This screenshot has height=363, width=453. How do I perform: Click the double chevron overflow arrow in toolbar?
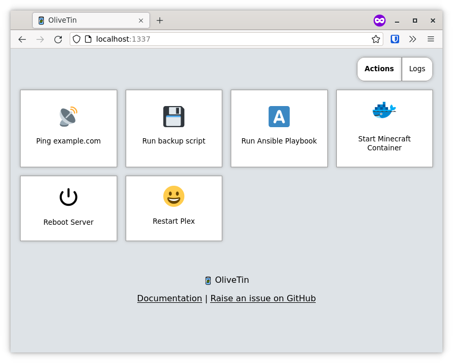tap(413, 39)
